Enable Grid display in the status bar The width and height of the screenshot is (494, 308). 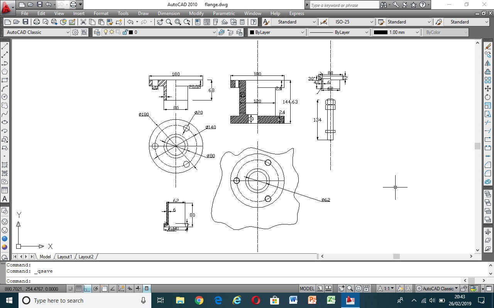(78, 288)
